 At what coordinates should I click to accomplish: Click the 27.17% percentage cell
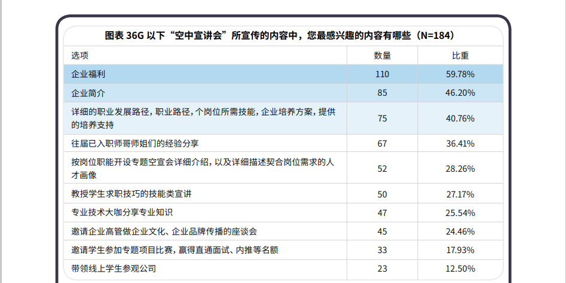(460, 194)
